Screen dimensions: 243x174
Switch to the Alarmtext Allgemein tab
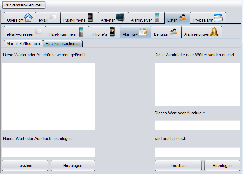click(23, 44)
